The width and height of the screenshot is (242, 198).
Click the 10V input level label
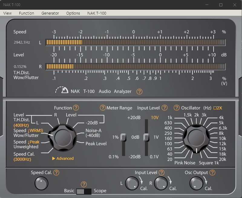pos(155,118)
